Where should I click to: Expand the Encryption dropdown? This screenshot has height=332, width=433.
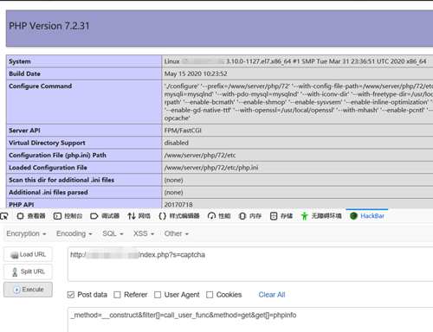26,233
